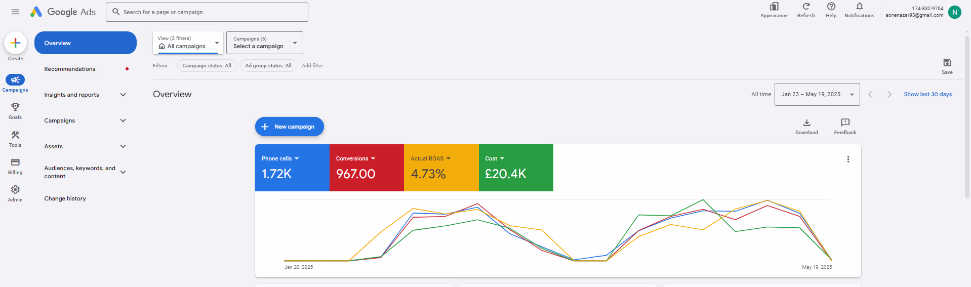Open the Admin gear icon
The height and width of the screenshot is (287, 971).
15,190
